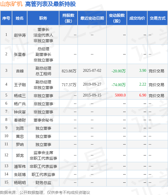
Task: Click the red change amount 5000.0
Action: (120, 95)
